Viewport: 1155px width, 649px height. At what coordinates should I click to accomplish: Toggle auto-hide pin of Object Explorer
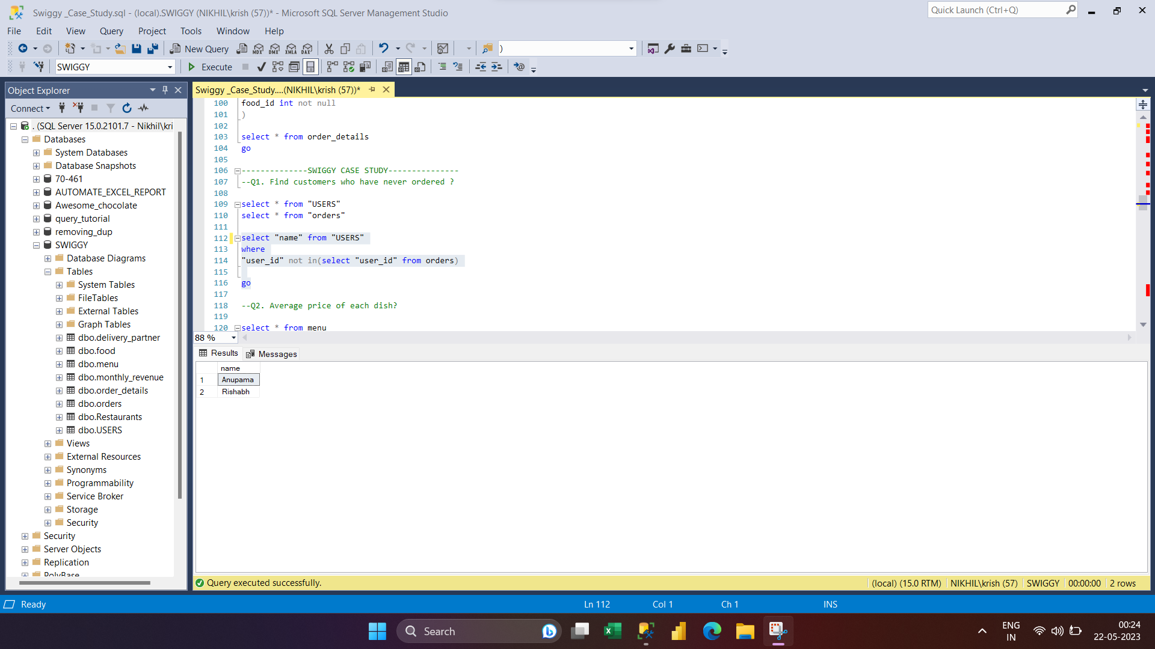click(x=165, y=90)
